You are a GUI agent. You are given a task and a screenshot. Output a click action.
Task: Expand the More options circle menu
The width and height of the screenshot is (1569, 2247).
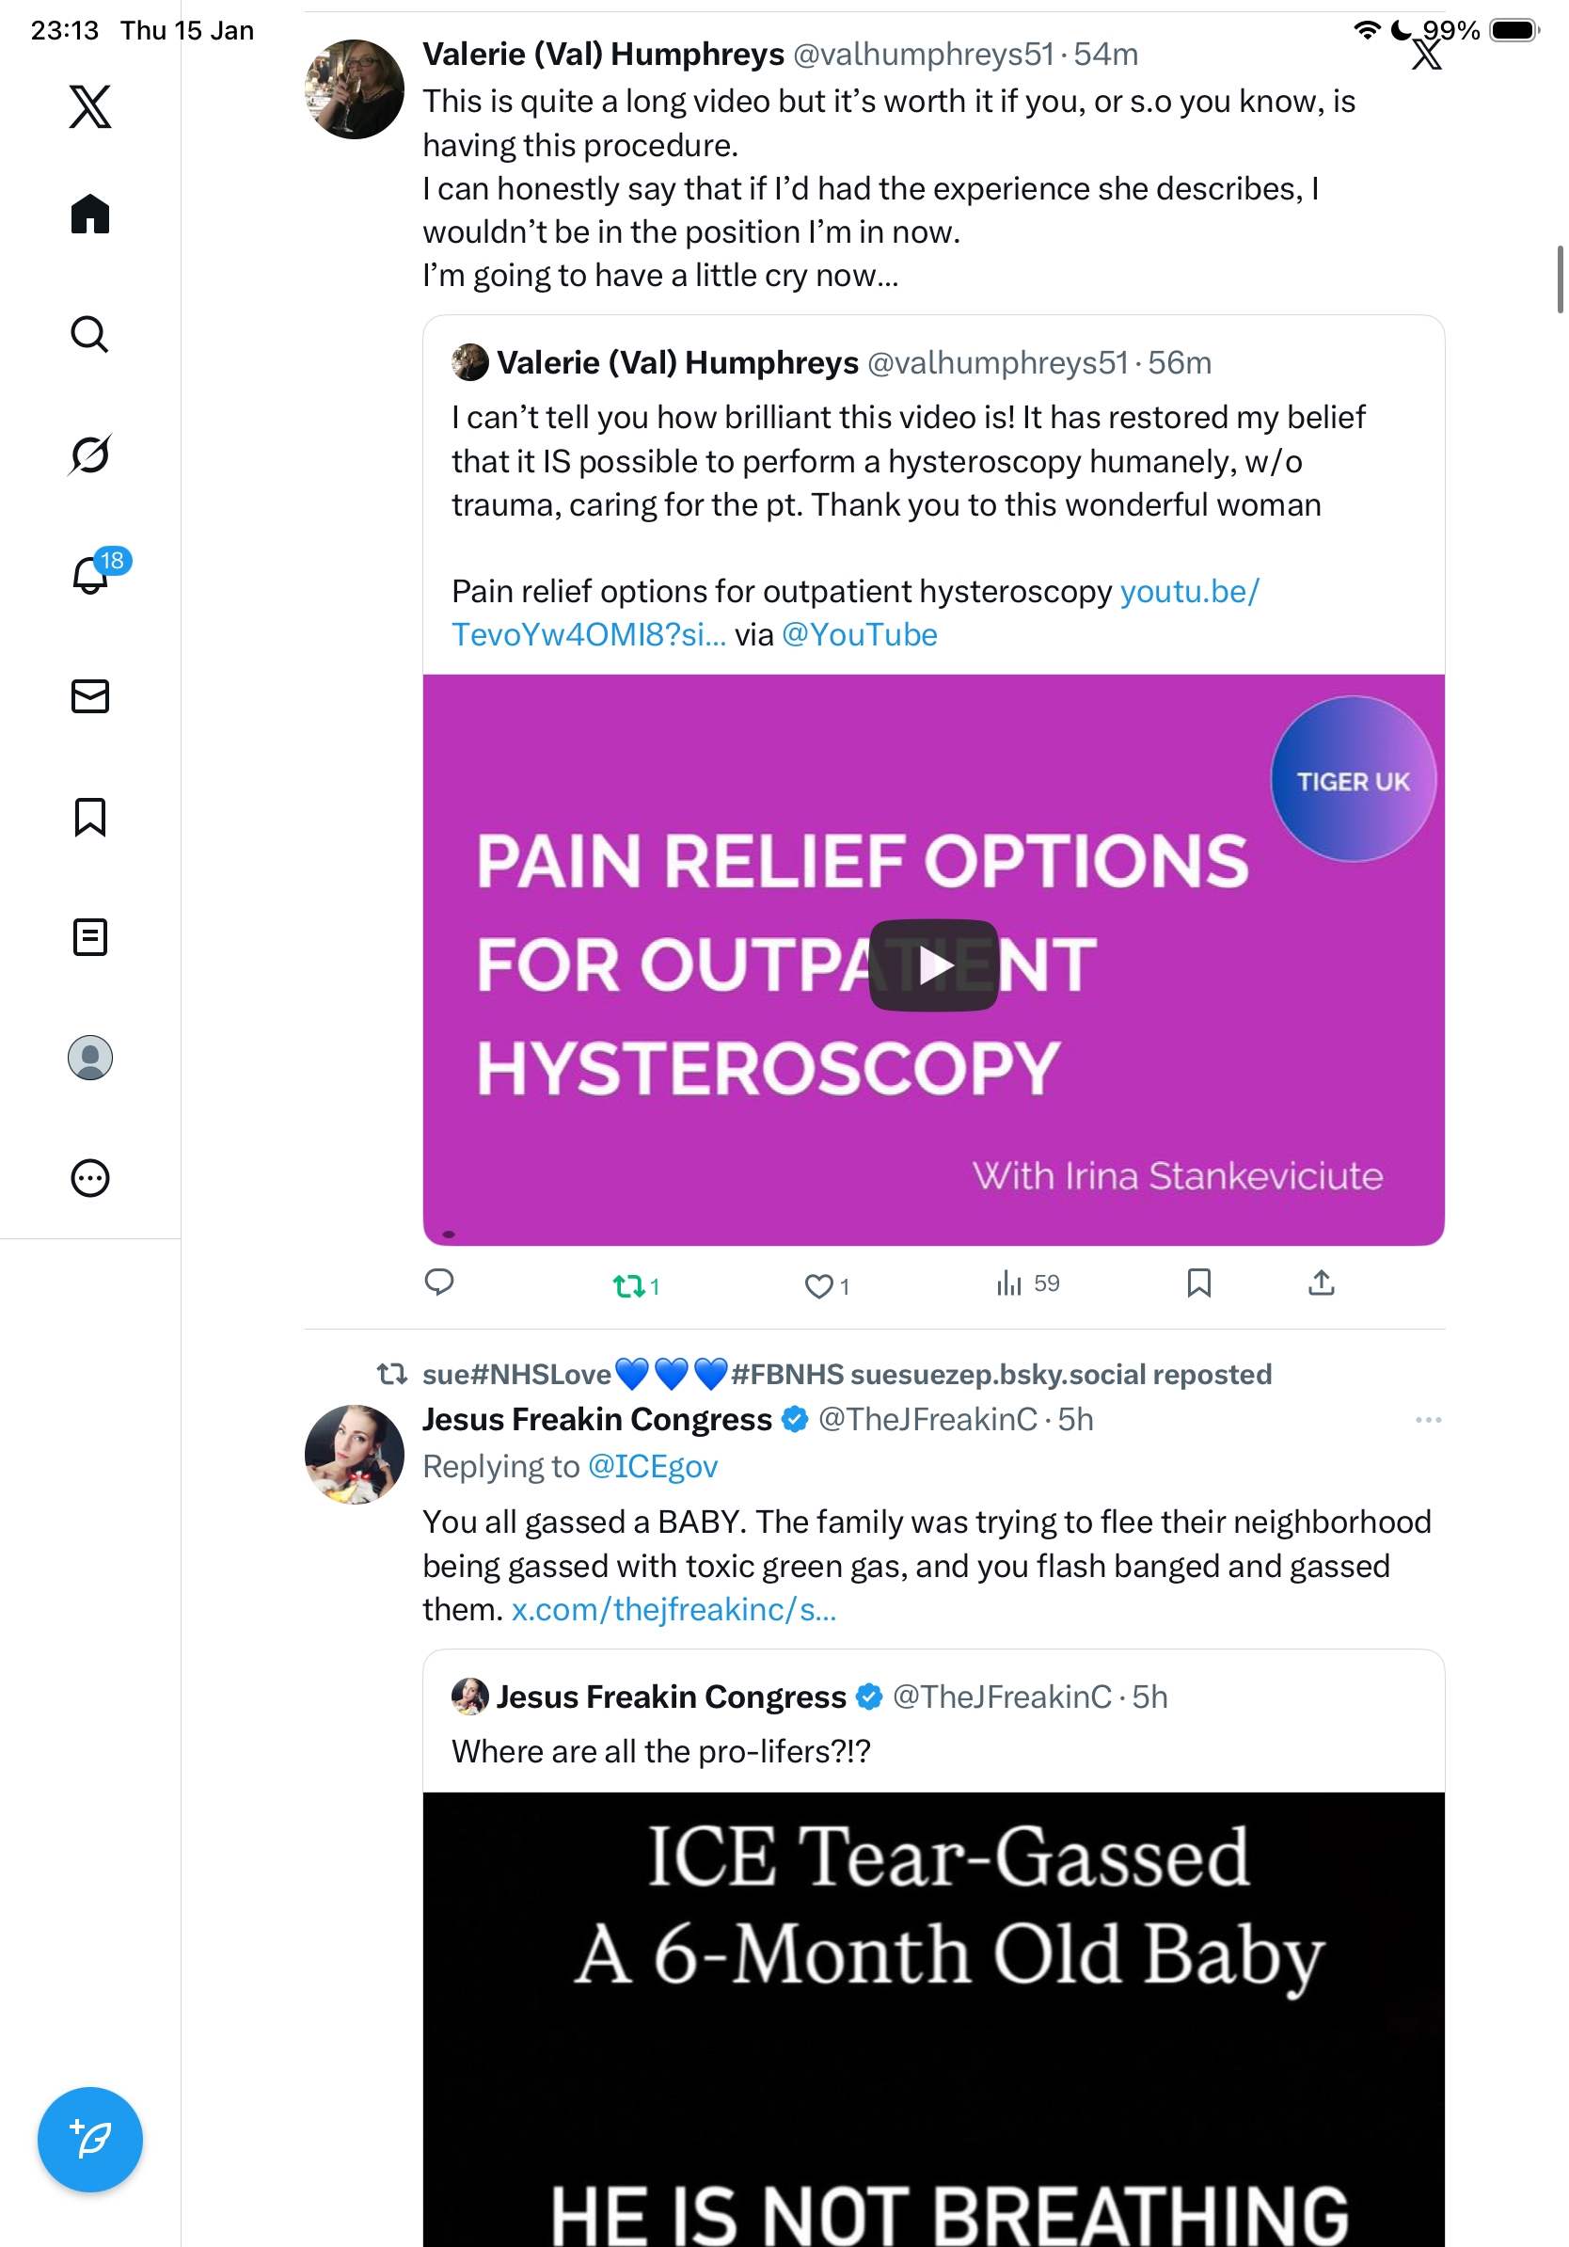point(90,1177)
